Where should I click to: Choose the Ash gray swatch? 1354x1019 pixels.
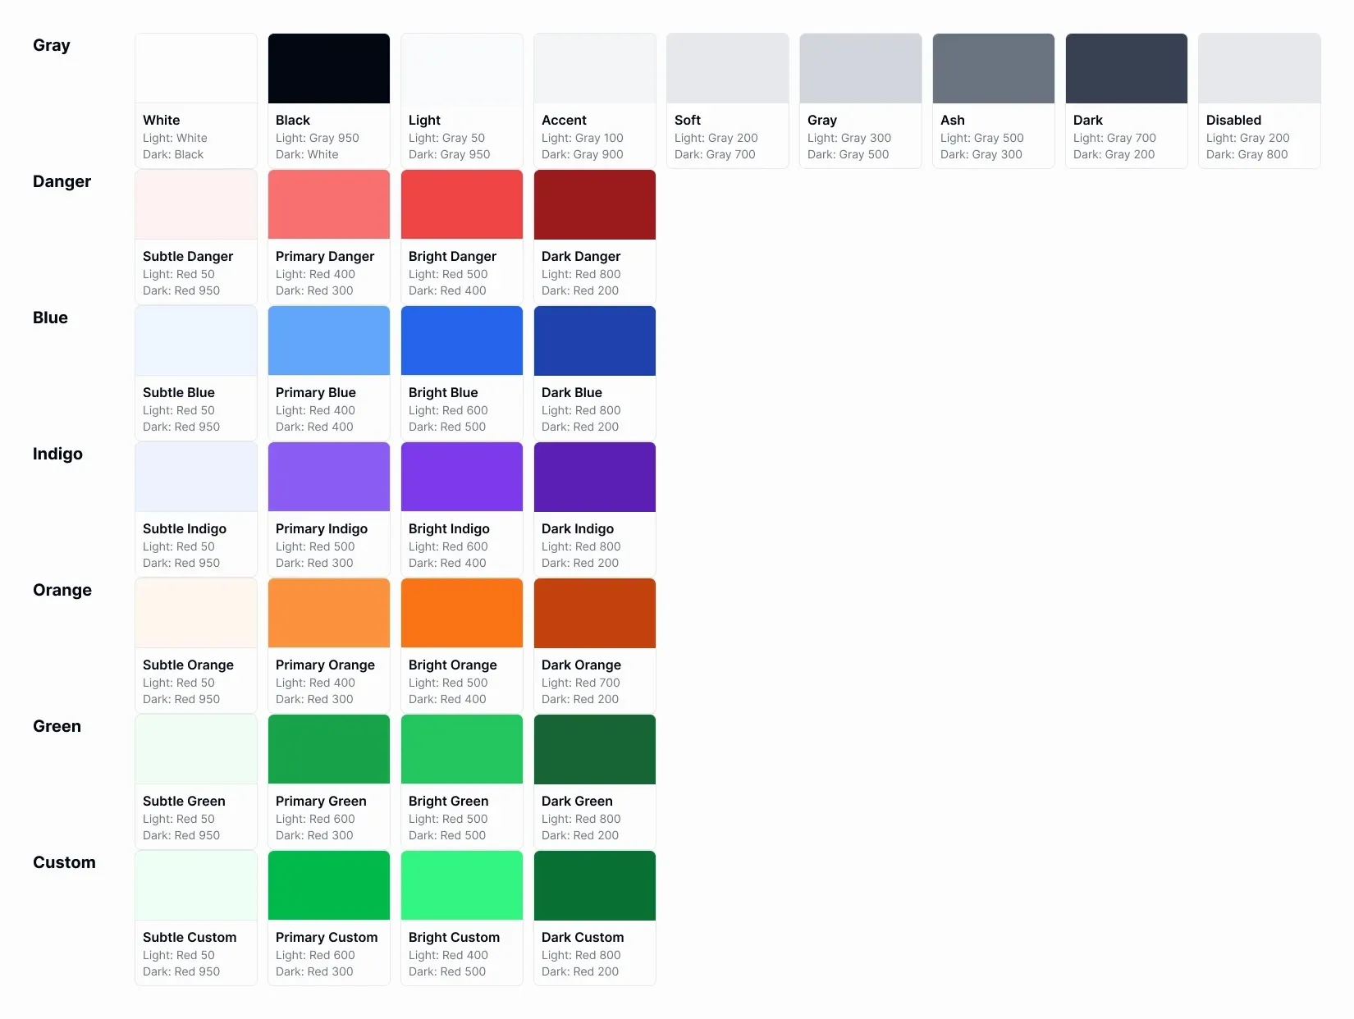pyautogui.click(x=994, y=68)
